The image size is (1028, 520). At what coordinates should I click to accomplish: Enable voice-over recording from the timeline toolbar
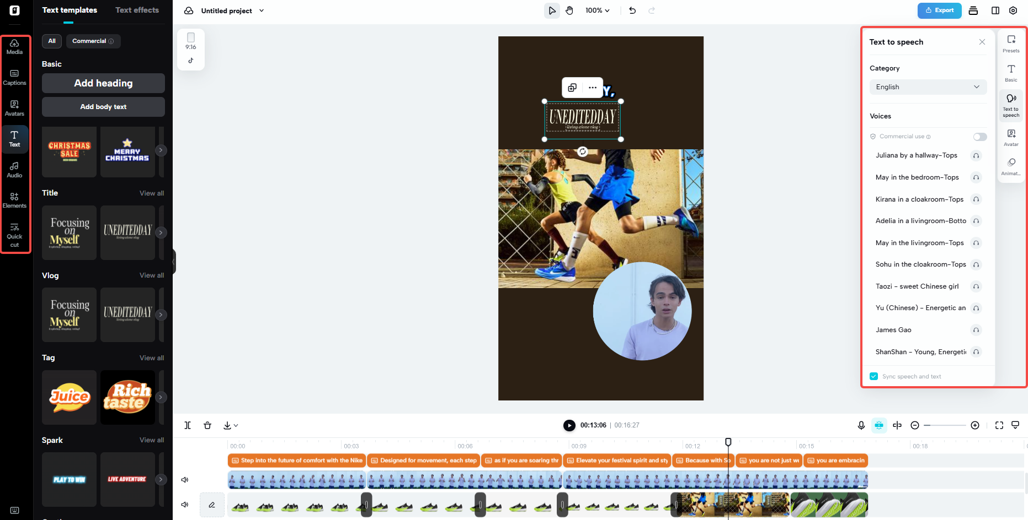[x=861, y=425]
